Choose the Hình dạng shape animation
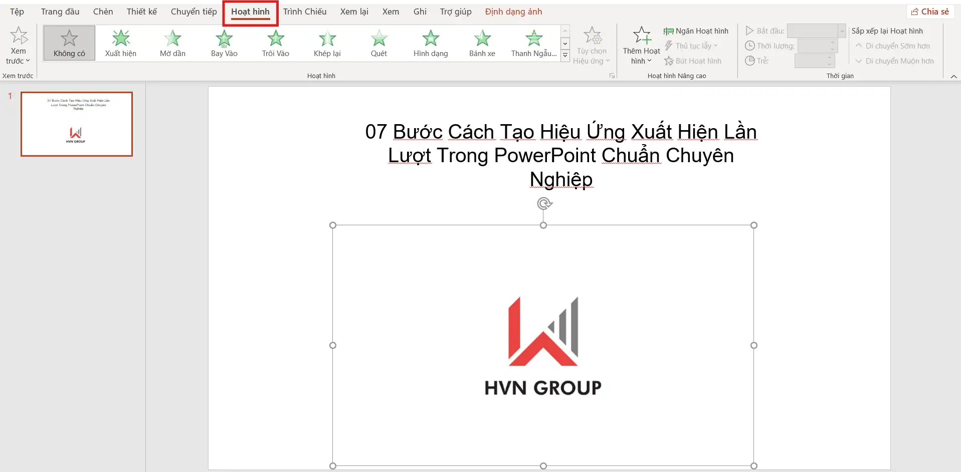The image size is (961, 472). (x=430, y=43)
